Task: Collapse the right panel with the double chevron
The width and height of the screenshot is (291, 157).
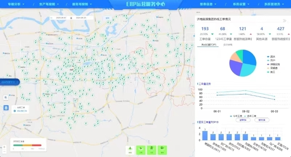Action: coord(284,21)
